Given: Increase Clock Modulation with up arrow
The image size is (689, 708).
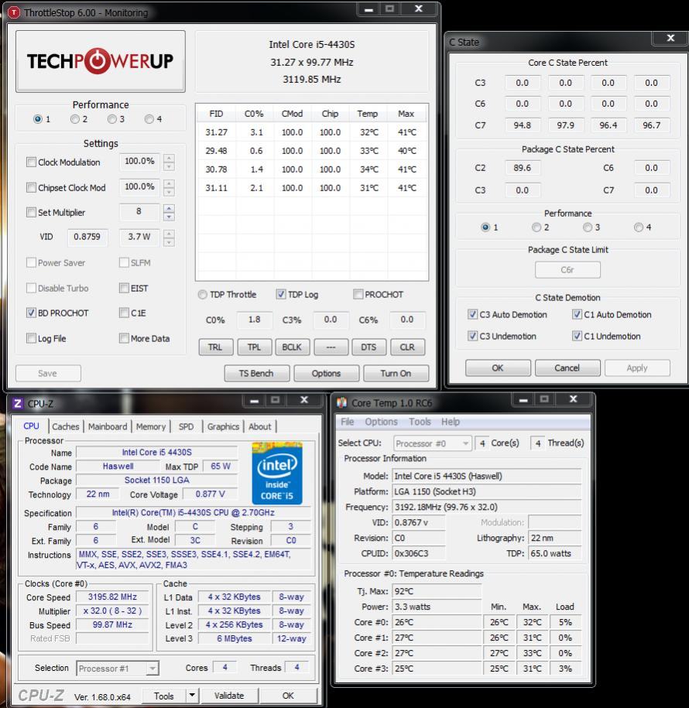Looking at the screenshot, I should (x=169, y=158).
